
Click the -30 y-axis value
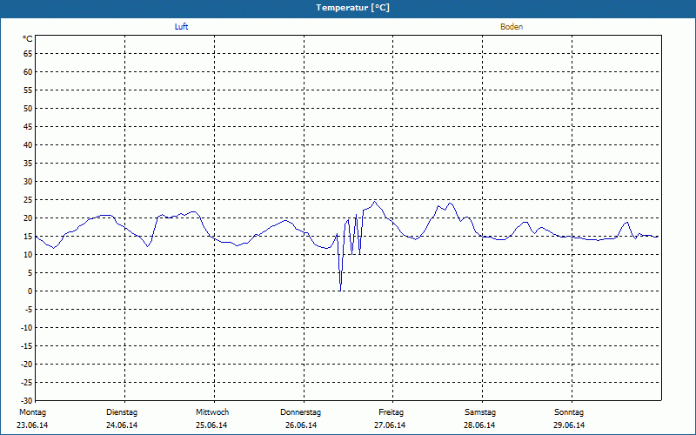coord(27,400)
